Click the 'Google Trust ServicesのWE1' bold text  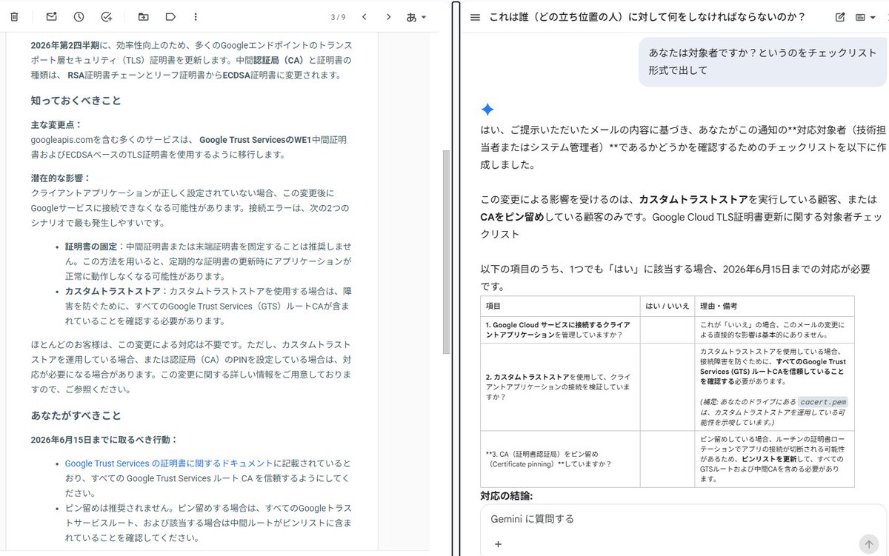tap(255, 139)
